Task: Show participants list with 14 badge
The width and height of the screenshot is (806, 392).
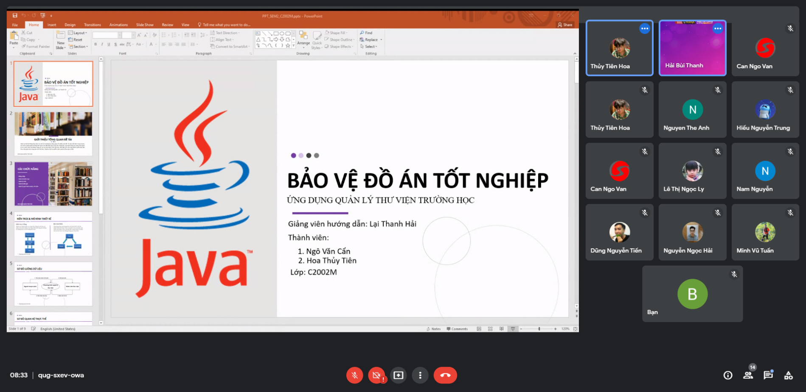Action: pyautogui.click(x=748, y=375)
